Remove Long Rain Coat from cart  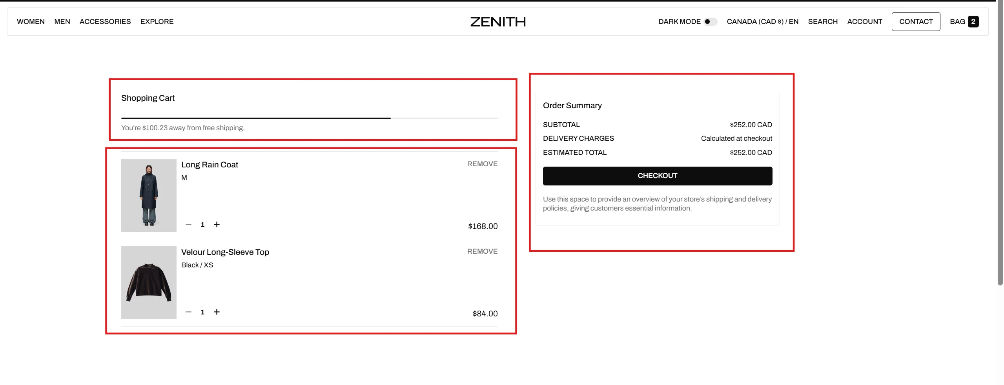482,164
